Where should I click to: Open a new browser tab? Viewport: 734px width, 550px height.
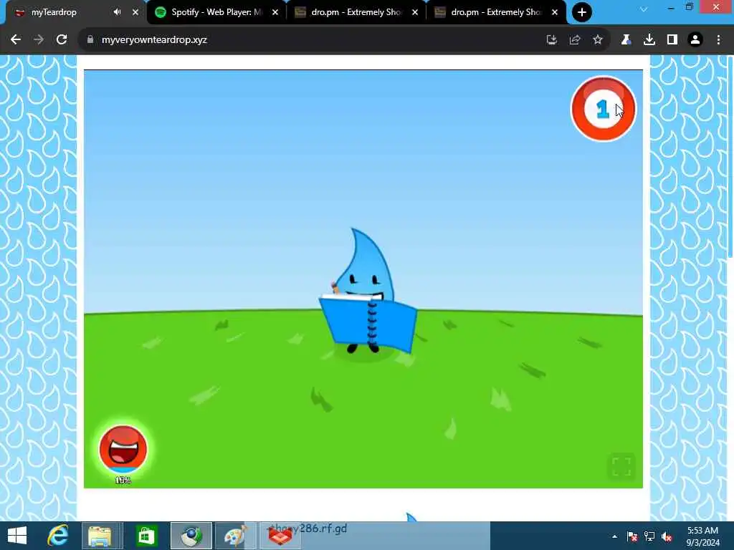[x=582, y=12]
